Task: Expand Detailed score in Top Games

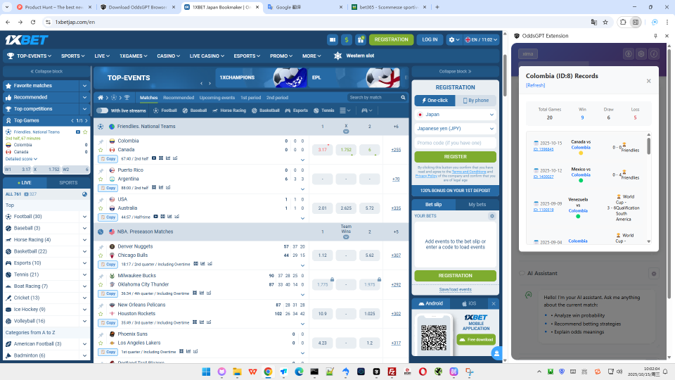Action: (21, 159)
